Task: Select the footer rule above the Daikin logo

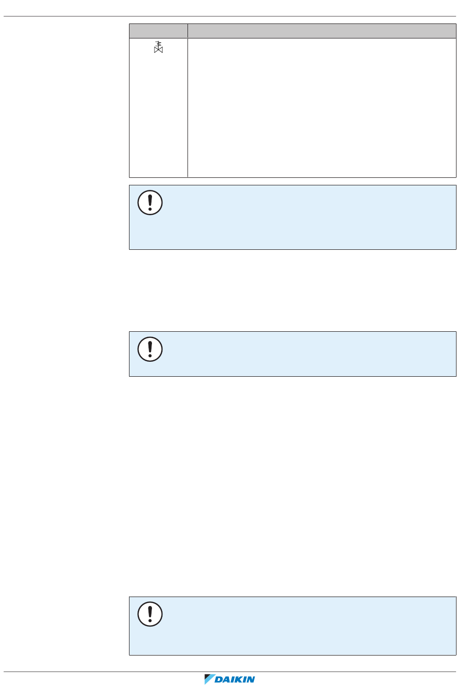Action: click(x=230, y=672)
